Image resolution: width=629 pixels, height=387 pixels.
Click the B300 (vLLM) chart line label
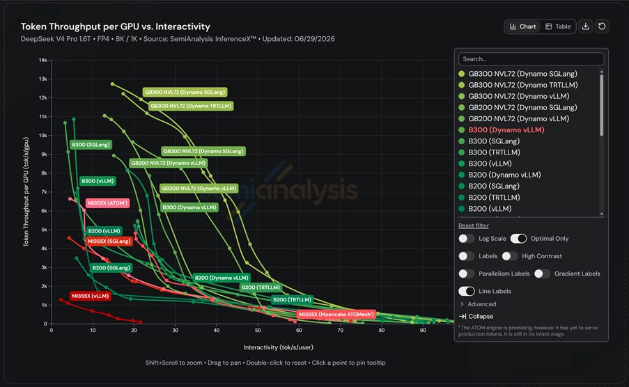[98, 181]
